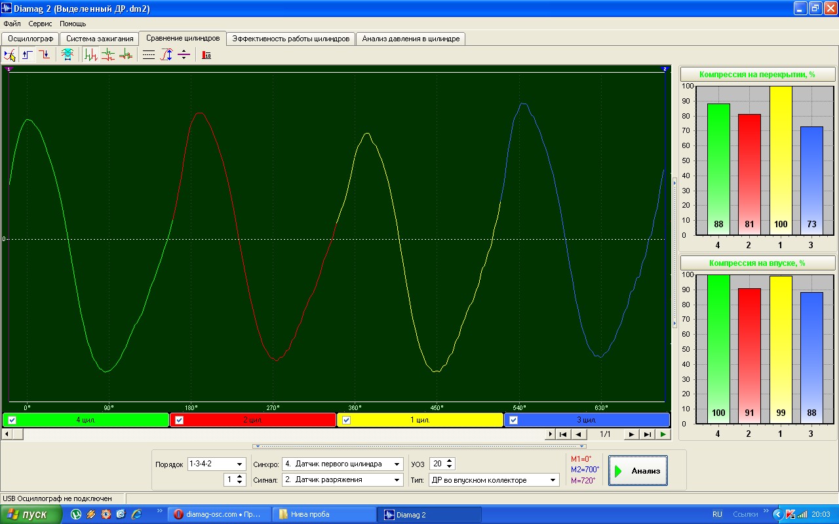The image size is (839, 524).
Task: Click the Анализ button
Action: [x=638, y=471]
